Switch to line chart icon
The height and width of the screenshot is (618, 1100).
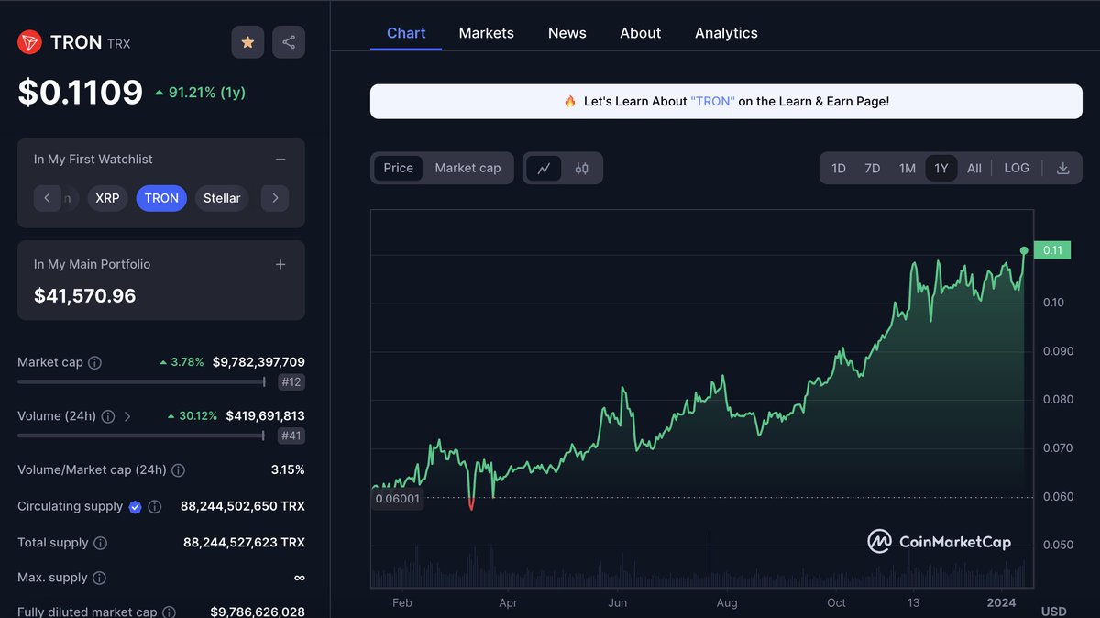click(544, 168)
